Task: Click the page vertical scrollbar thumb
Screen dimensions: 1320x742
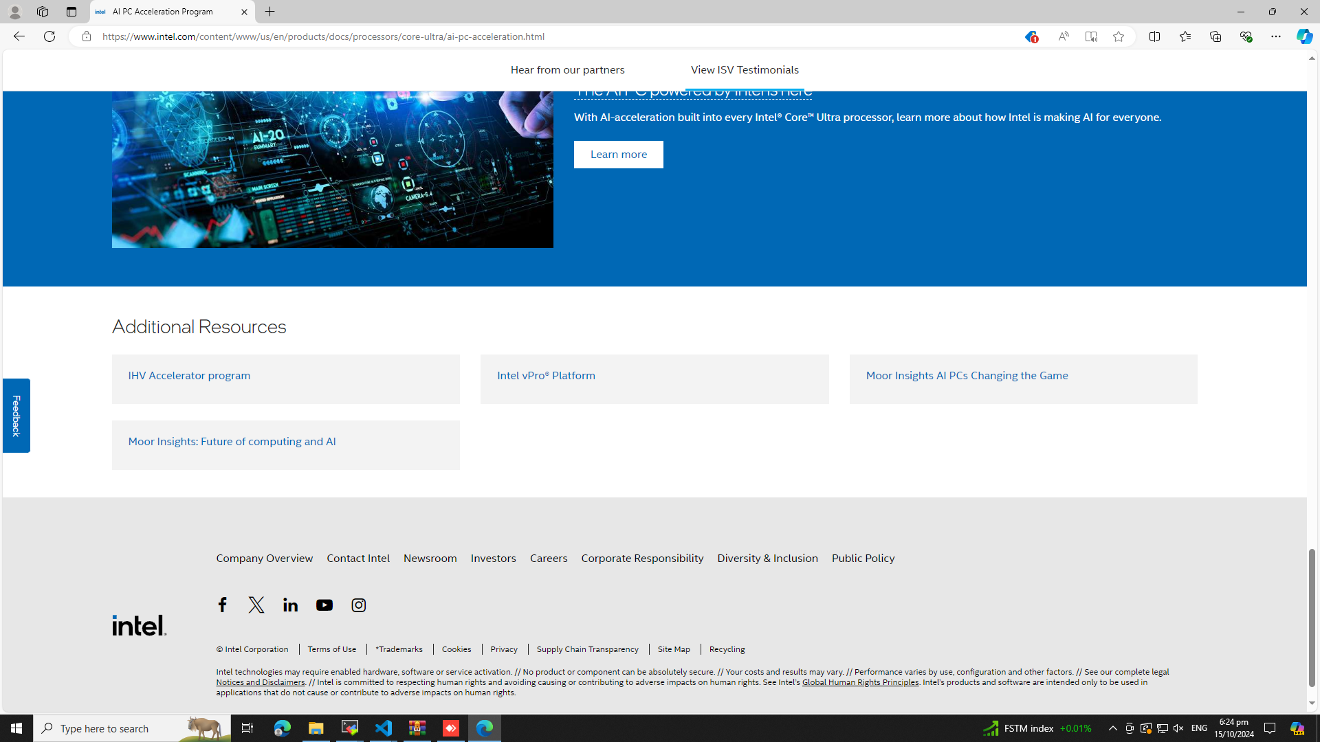Action: [x=1312, y=618]
